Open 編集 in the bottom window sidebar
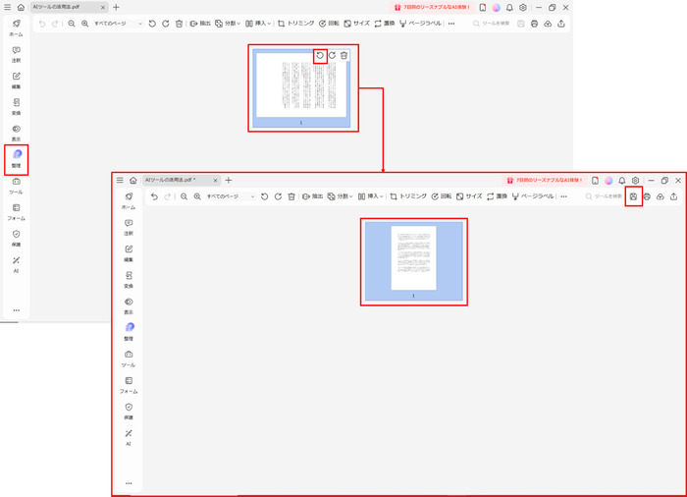687x497 pixels. coord(129,253)
